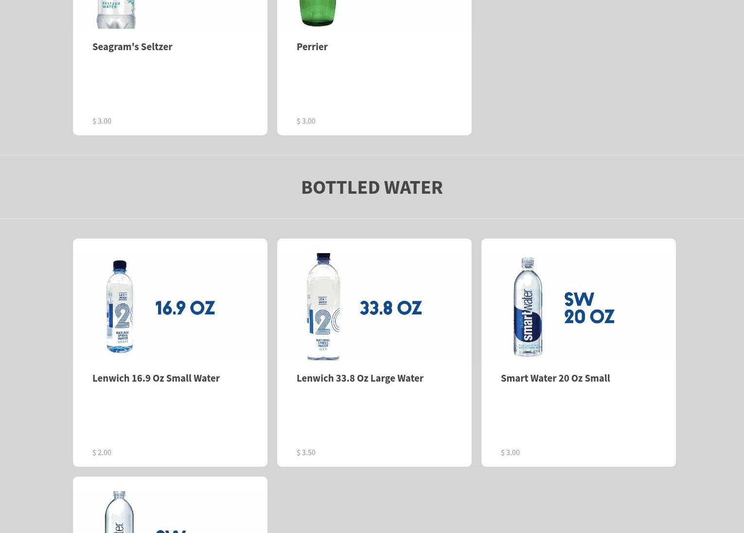Click the Smart Water bottle picture

click(528, 307)
